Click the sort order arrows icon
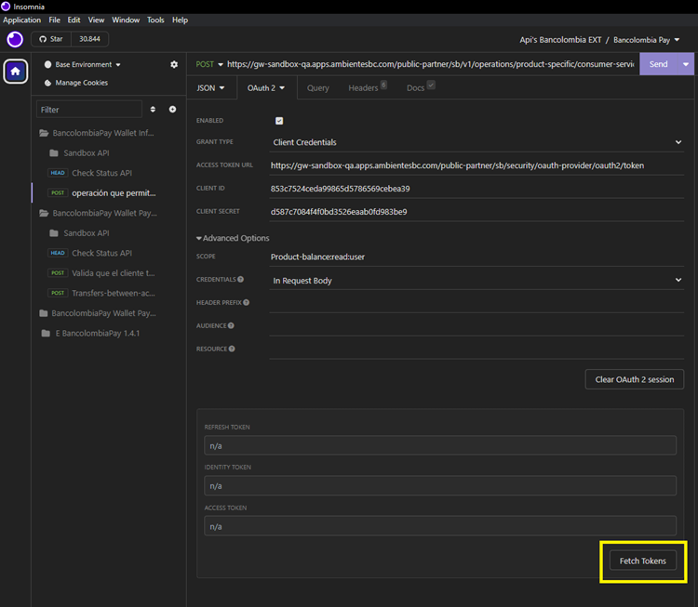Image resolution: width=698 pixels, height=607 pixels. click(153, 110)
